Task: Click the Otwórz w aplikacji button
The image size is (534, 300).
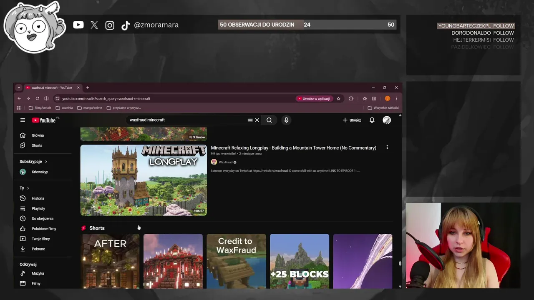Action: pyautogui.click(x=314, y=99)
